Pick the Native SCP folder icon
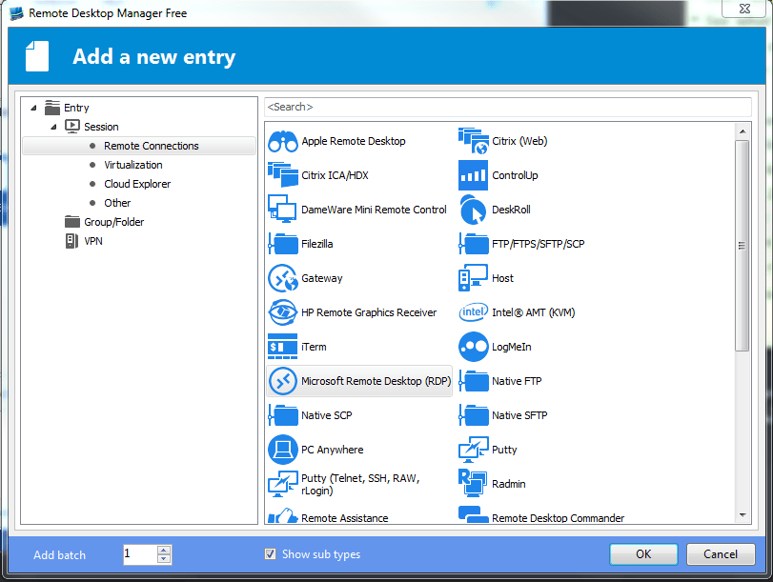The height and width of the screenshot is (582, 773). tap(283, 415)
